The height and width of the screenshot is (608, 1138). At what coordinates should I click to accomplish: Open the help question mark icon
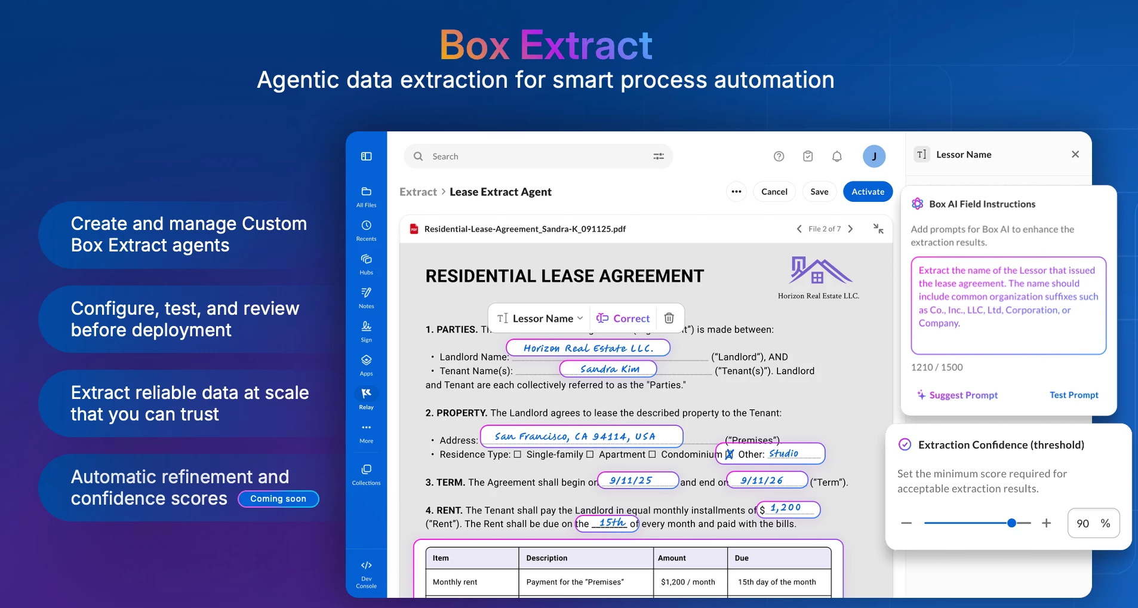click(x=779, y=156)
